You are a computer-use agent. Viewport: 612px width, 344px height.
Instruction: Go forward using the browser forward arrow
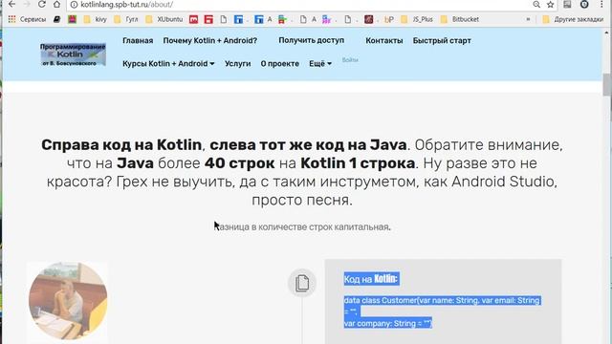(x=27, y=4)
